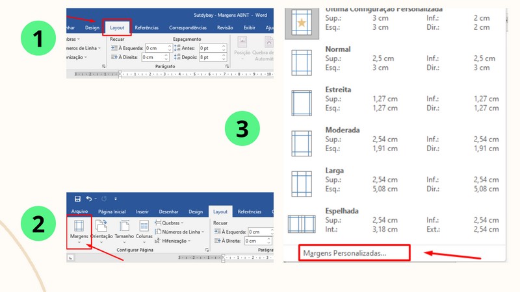The image size is (520, 292).
Task: Click the indent marker on step 2 ruler
Action: pos(223,258)
